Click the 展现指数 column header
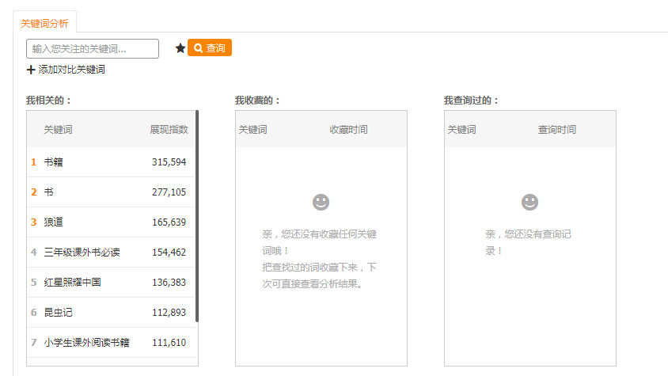Image resolution: width=668 pixels, height=376 pixels. pos(169,130)
